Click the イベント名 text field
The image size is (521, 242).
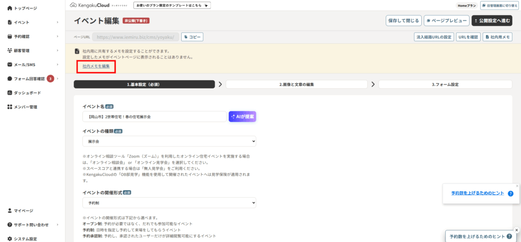[154, 117]
